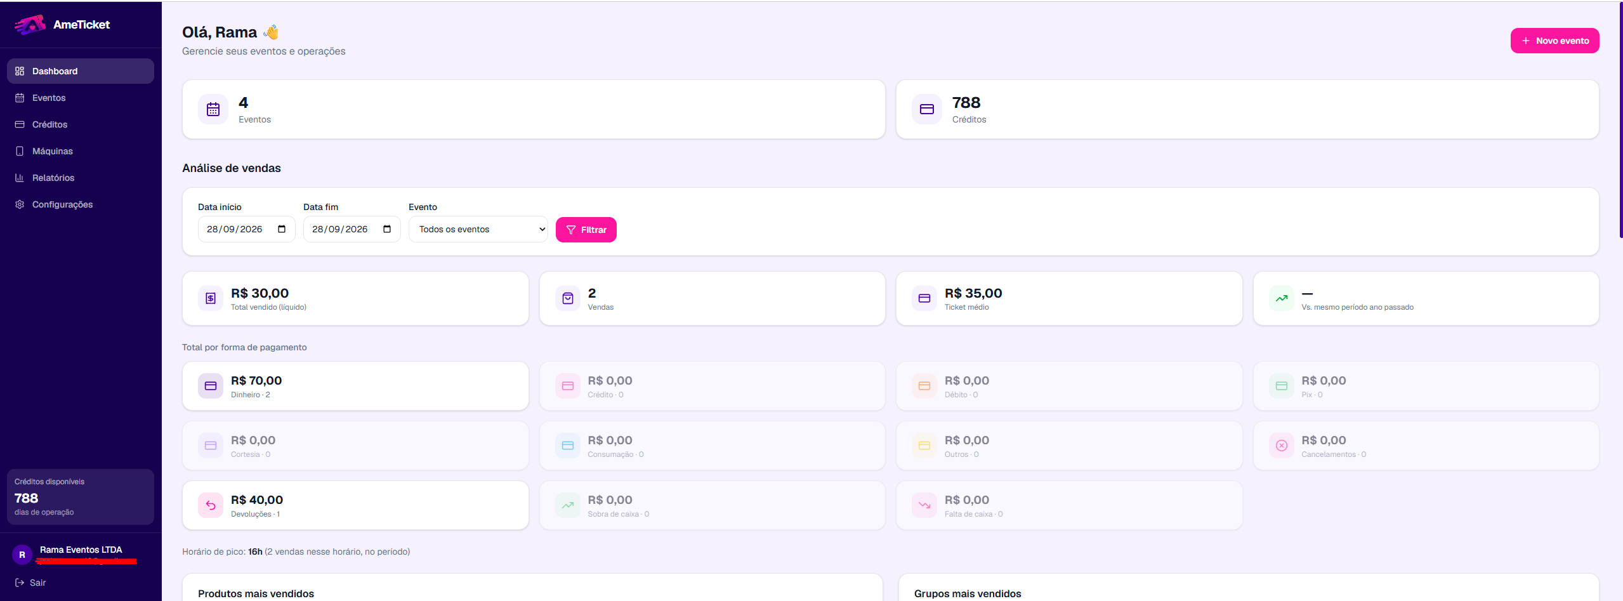Click the Crédito payment icon

568,386
